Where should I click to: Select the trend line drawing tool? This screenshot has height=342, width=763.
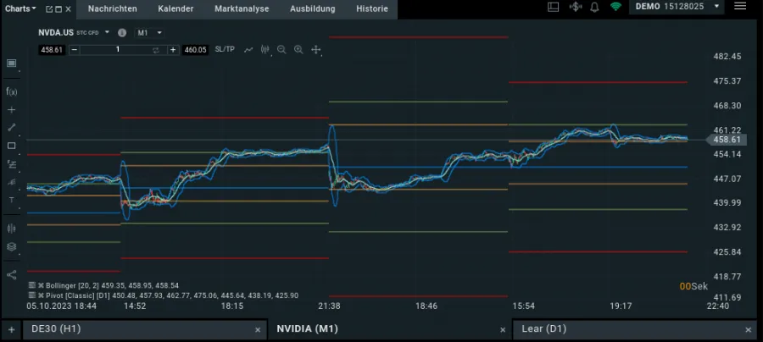[x=11, y=128]
